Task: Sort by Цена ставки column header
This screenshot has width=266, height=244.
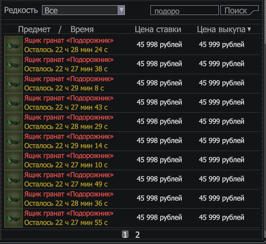Action: click(158, 30)
